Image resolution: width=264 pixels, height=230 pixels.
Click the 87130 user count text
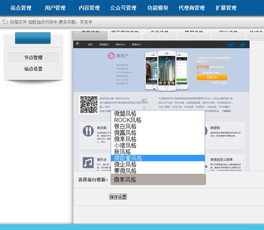coord(202,67)
